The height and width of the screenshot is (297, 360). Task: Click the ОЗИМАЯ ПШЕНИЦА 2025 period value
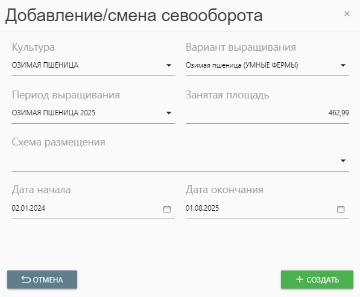pyautogui.click(x=54, y=113)
